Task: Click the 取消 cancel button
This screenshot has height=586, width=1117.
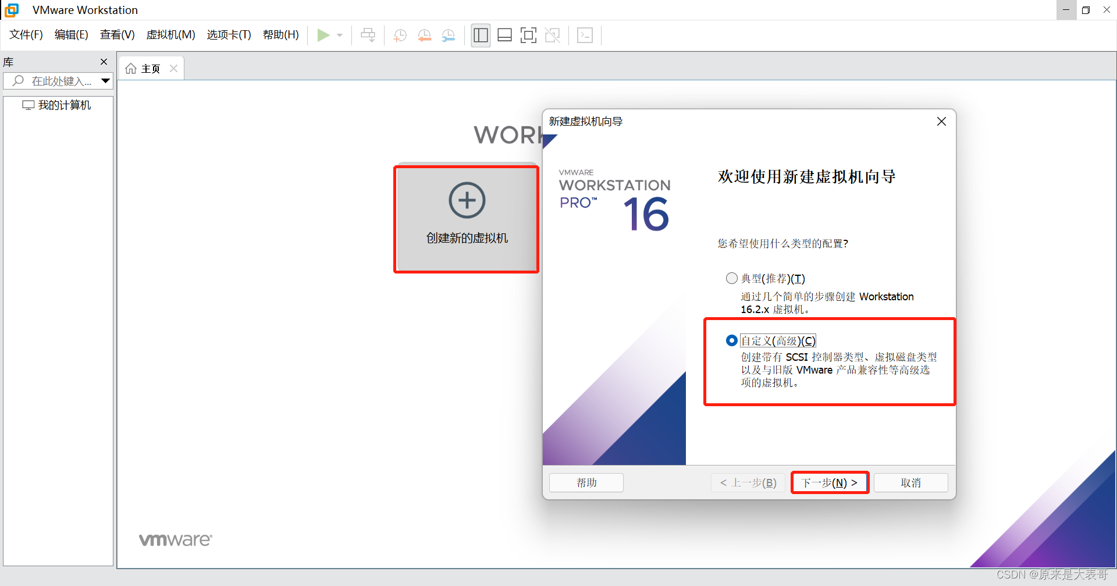Action: point(911,482)
